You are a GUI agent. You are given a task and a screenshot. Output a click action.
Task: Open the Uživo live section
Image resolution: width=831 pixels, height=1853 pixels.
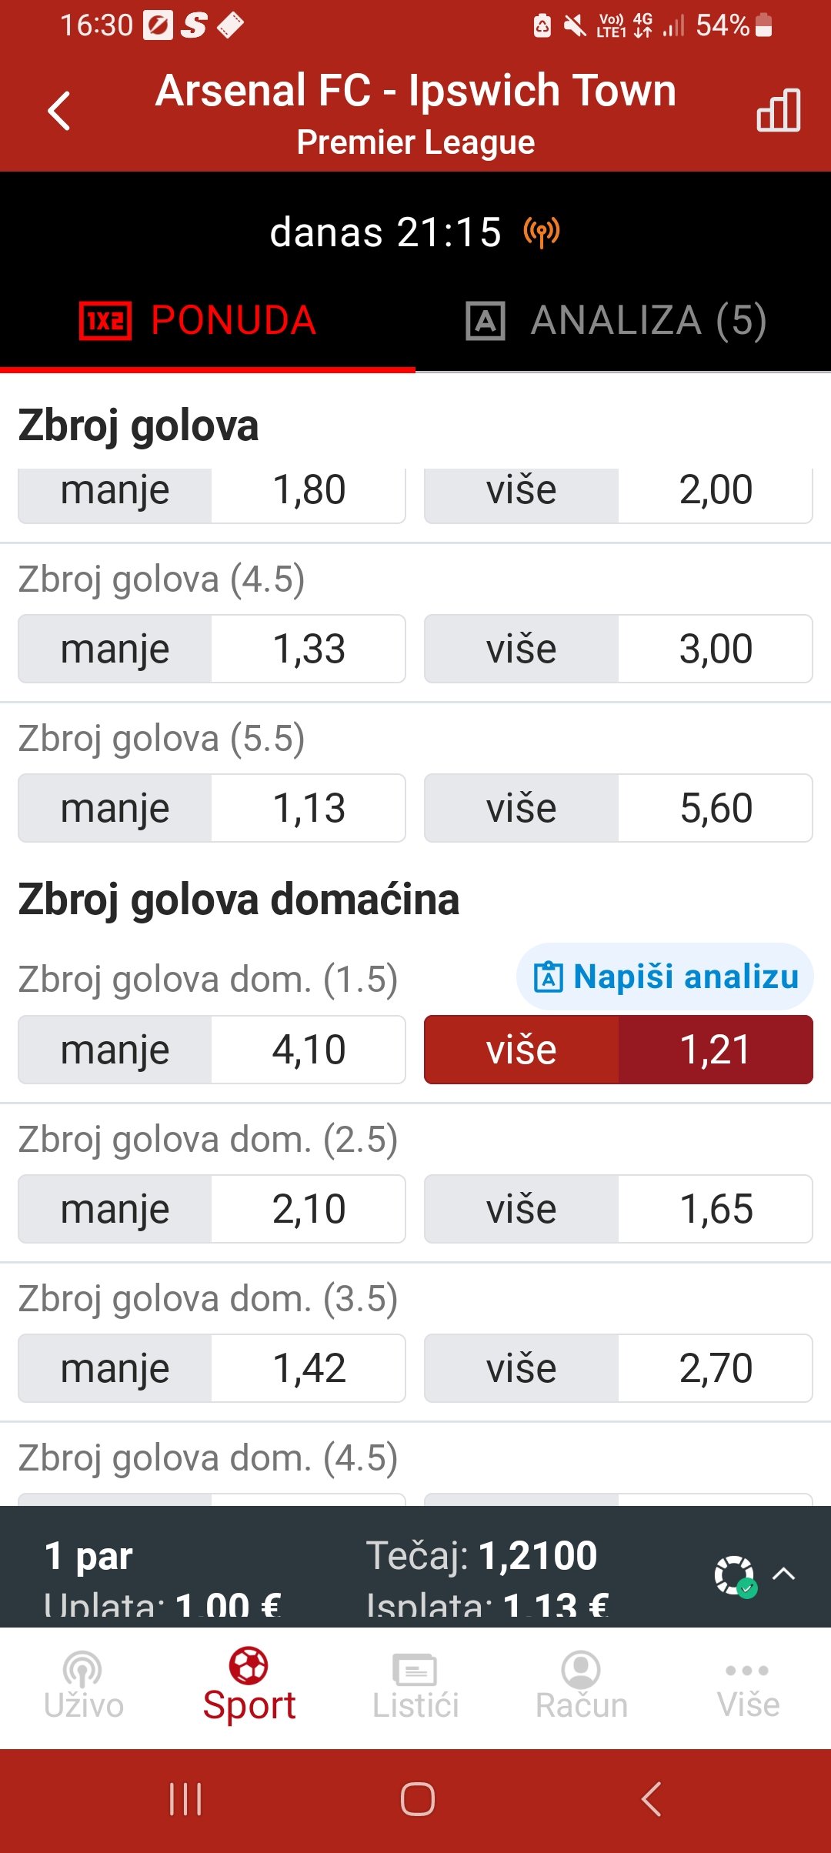click(83, 1686)
